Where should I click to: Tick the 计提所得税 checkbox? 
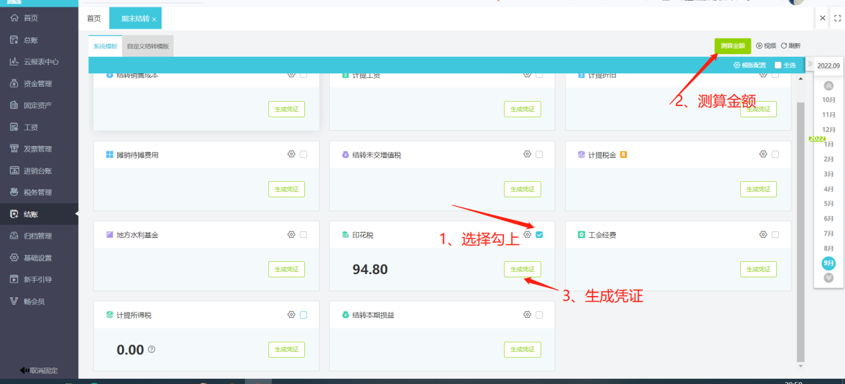(304, 315)
